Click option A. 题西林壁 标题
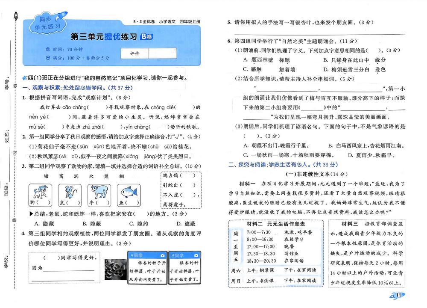 coord(266,60)
